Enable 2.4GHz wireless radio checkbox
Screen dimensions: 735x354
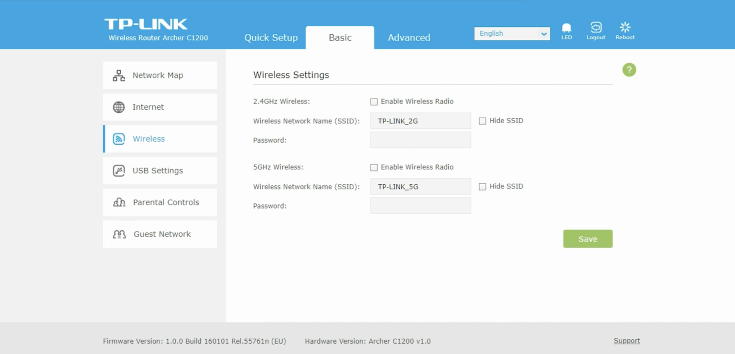(x=374, y=102)
